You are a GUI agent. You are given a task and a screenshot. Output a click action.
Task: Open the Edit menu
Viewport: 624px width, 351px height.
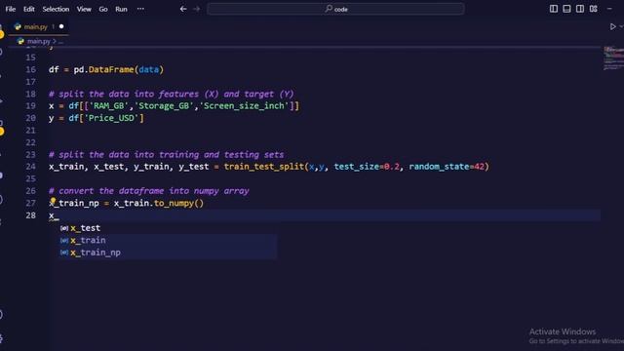[28, 9]
